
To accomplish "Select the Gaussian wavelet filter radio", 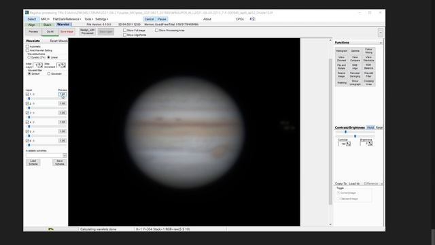I will [x=49, y=73].
